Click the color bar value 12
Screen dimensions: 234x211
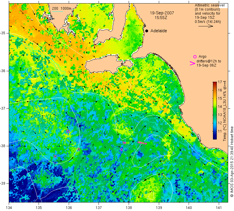[x=220, y=123]
